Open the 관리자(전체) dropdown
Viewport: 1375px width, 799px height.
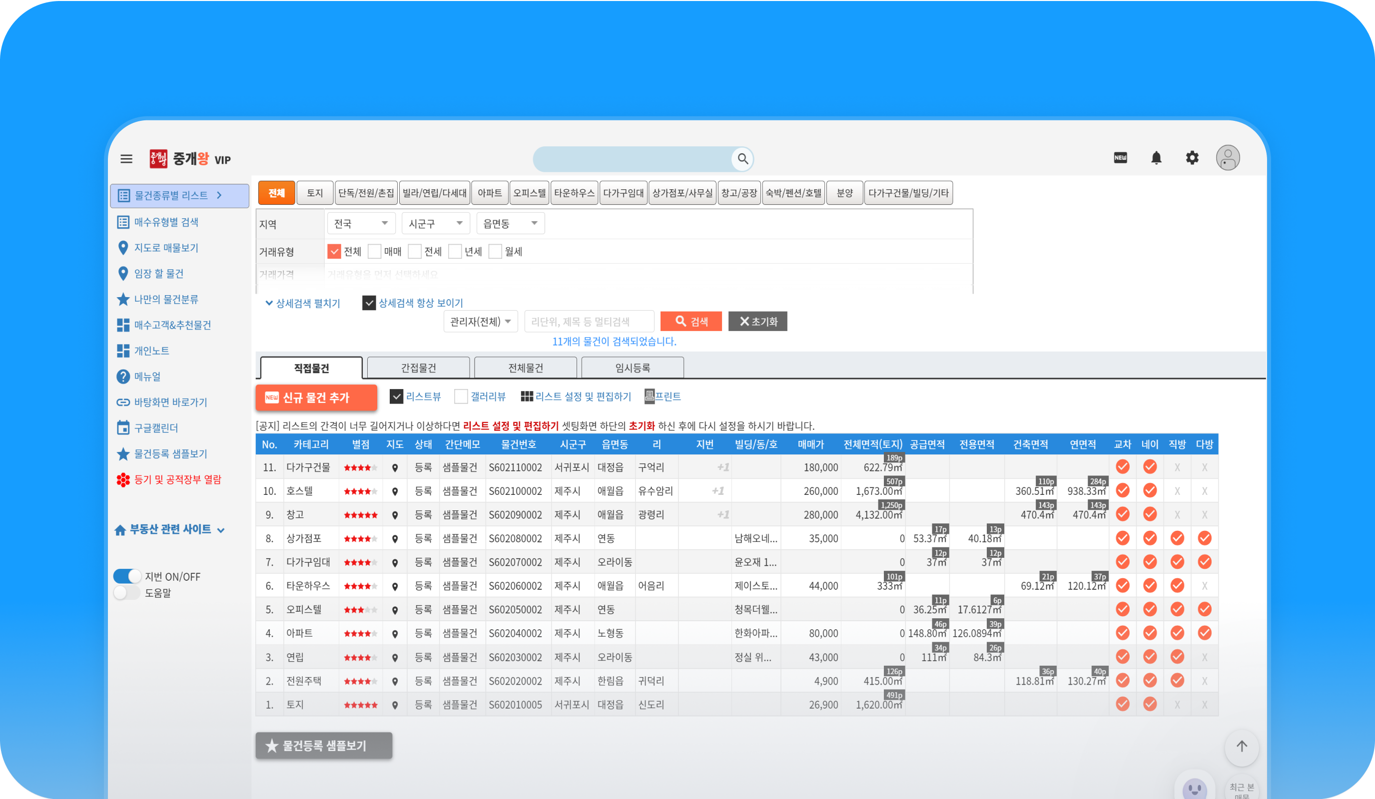point(480,322)
